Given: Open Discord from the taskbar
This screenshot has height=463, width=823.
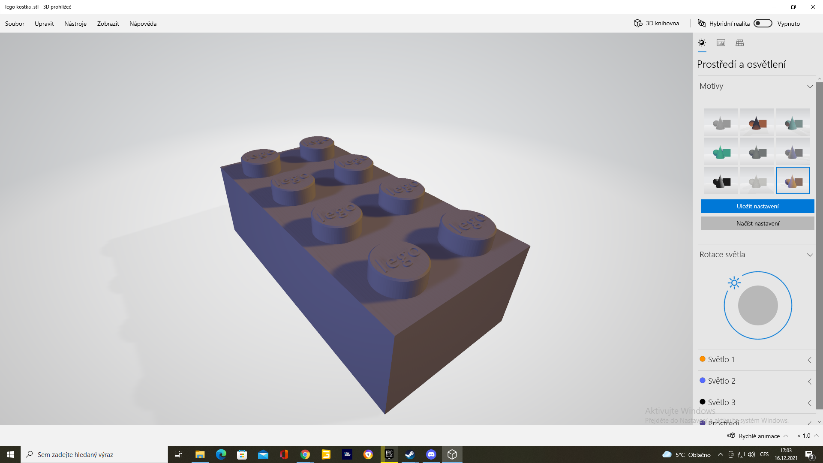Looking at the screenshot, I should click(431, 454).
